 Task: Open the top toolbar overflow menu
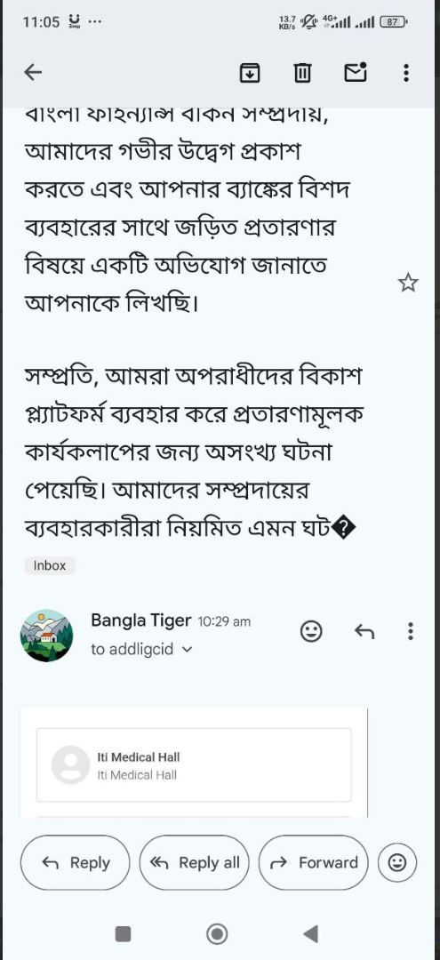click(406, 73)
